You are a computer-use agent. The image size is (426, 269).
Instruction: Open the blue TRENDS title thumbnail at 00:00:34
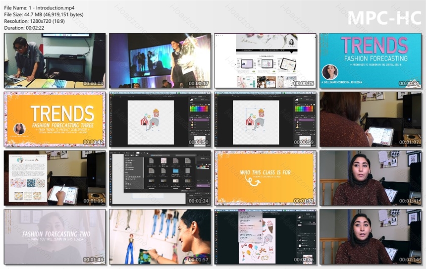pos(371,61)
